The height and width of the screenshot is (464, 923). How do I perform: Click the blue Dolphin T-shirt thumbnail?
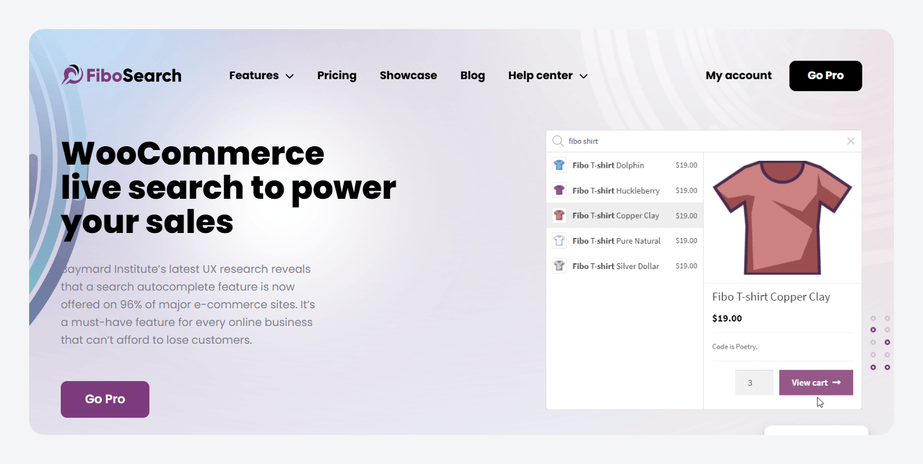pos(559,165)
